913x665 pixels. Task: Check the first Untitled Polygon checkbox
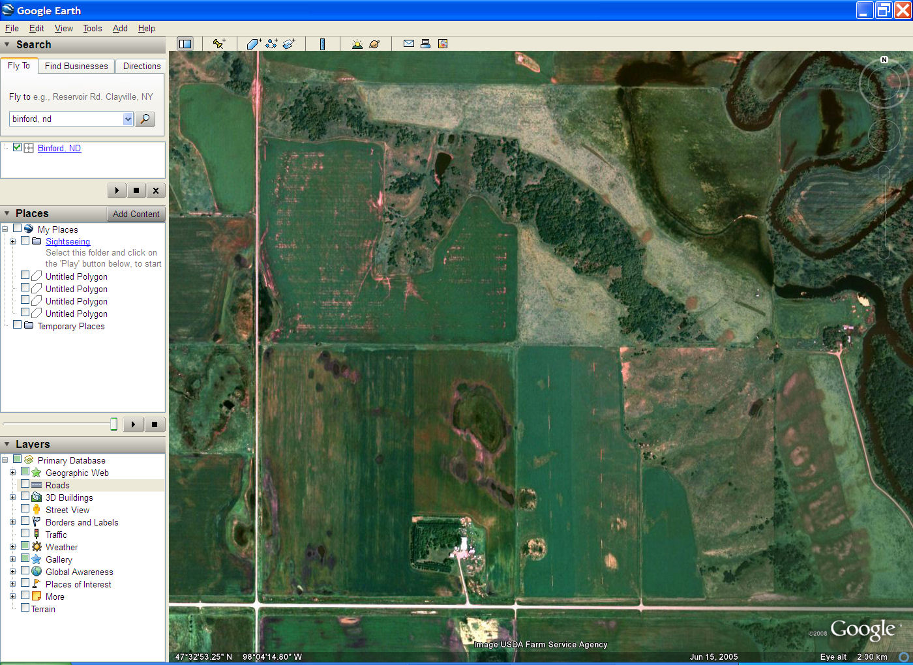pos(25,276)
